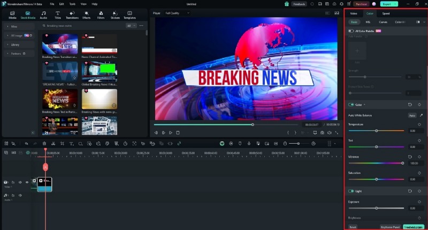This screenshot has height=230, width=428.
Task: Open the Keyframe Panel button
Action: tap(391, 227)
